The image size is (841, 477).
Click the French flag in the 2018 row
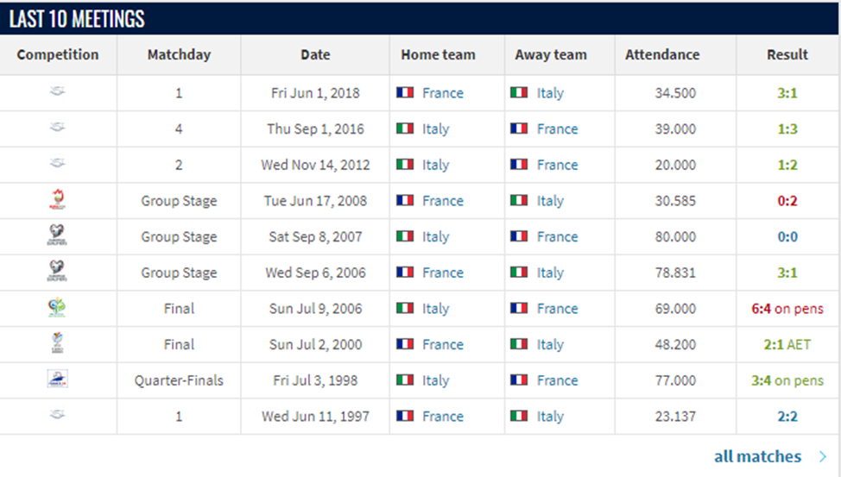405,92
